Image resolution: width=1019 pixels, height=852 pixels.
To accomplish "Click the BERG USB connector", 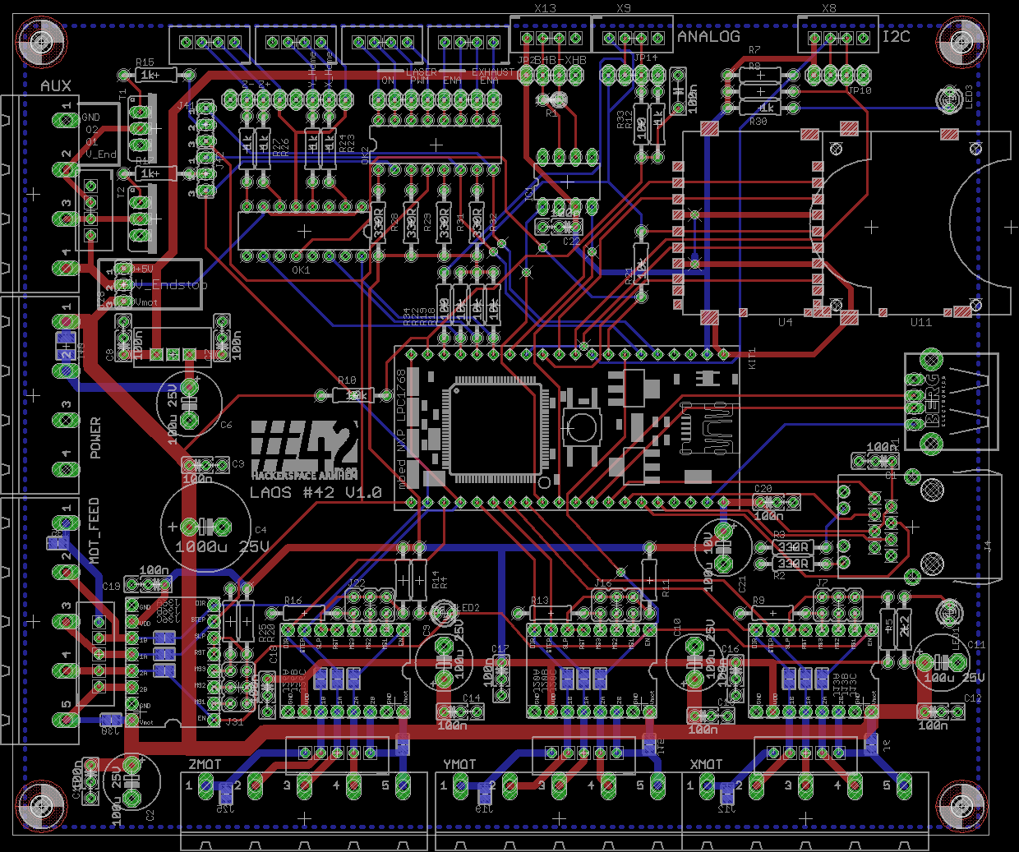I will click(952, 401).
